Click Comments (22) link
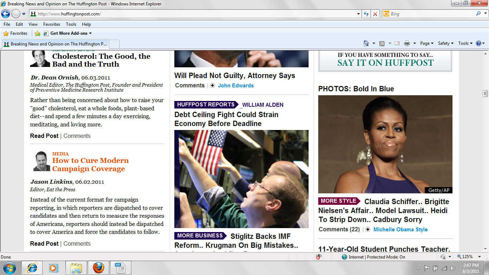Viewport: 489px width, 275px height. pos(339,229)
